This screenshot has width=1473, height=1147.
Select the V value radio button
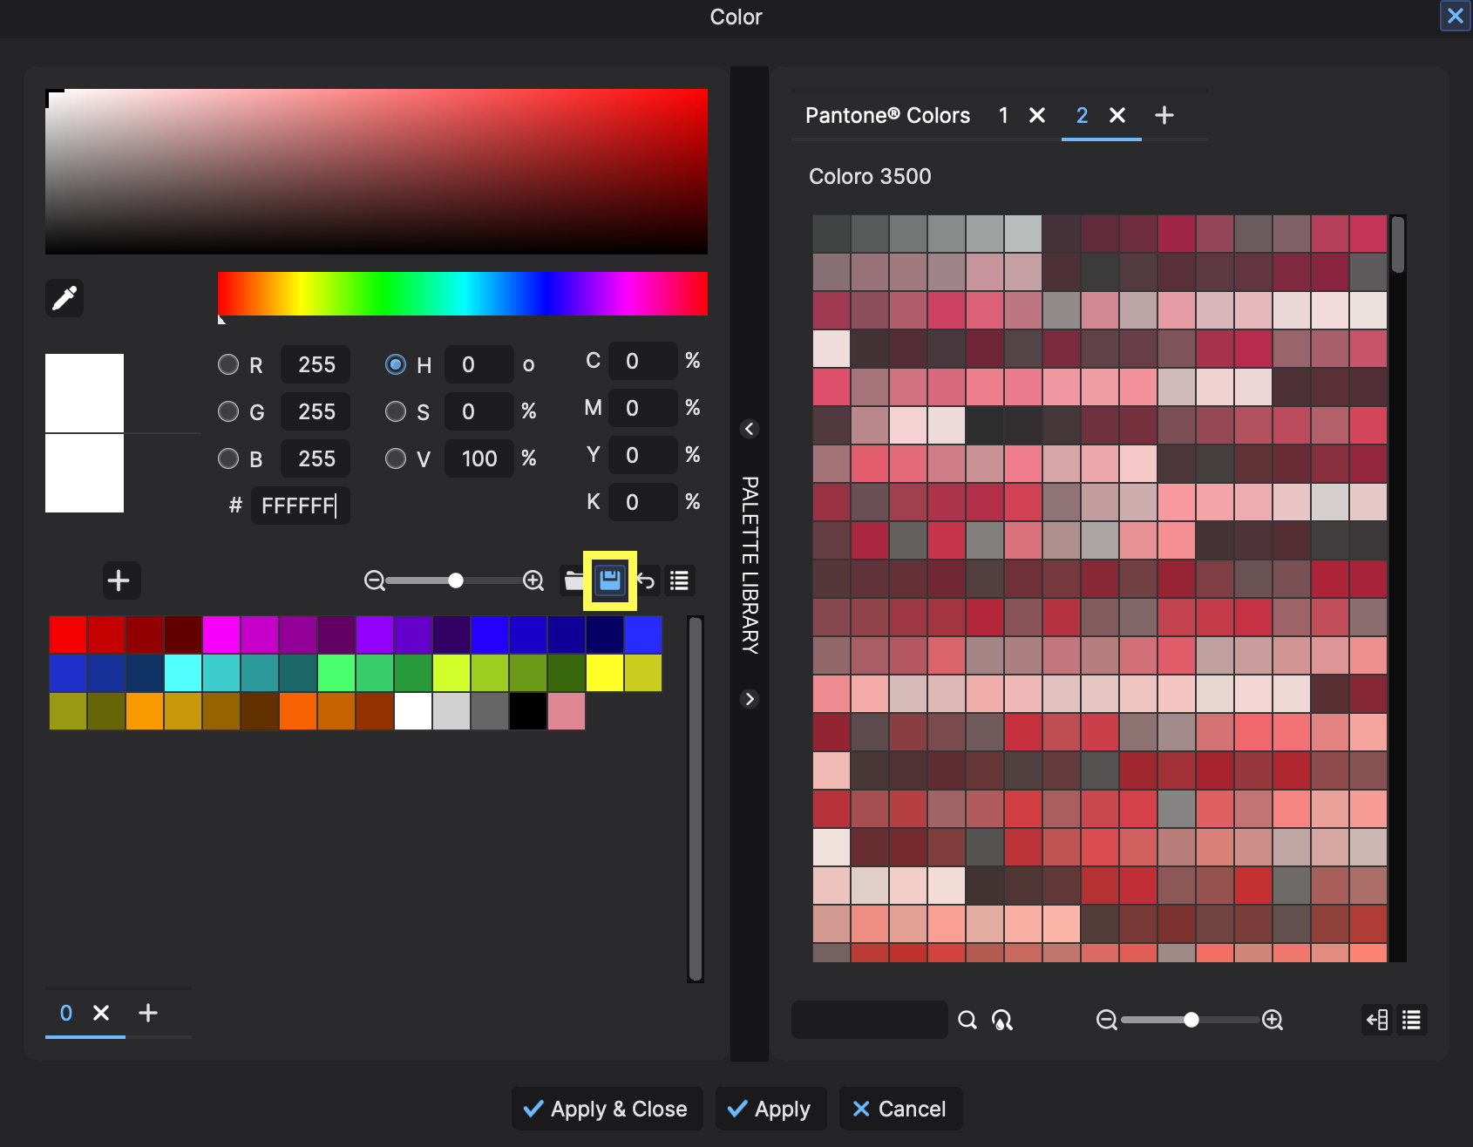(395, 458)
